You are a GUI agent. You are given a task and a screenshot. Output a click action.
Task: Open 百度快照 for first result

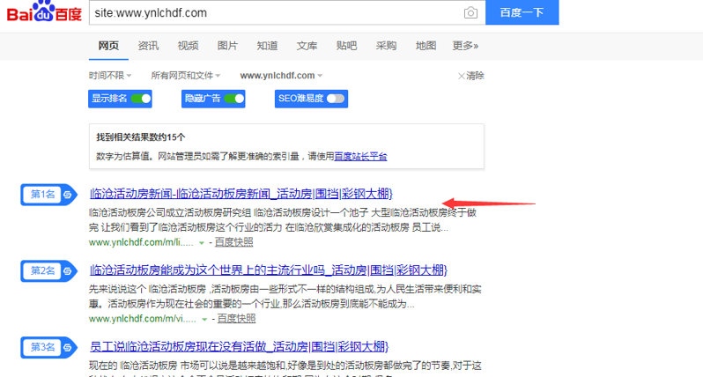point(233,242)
